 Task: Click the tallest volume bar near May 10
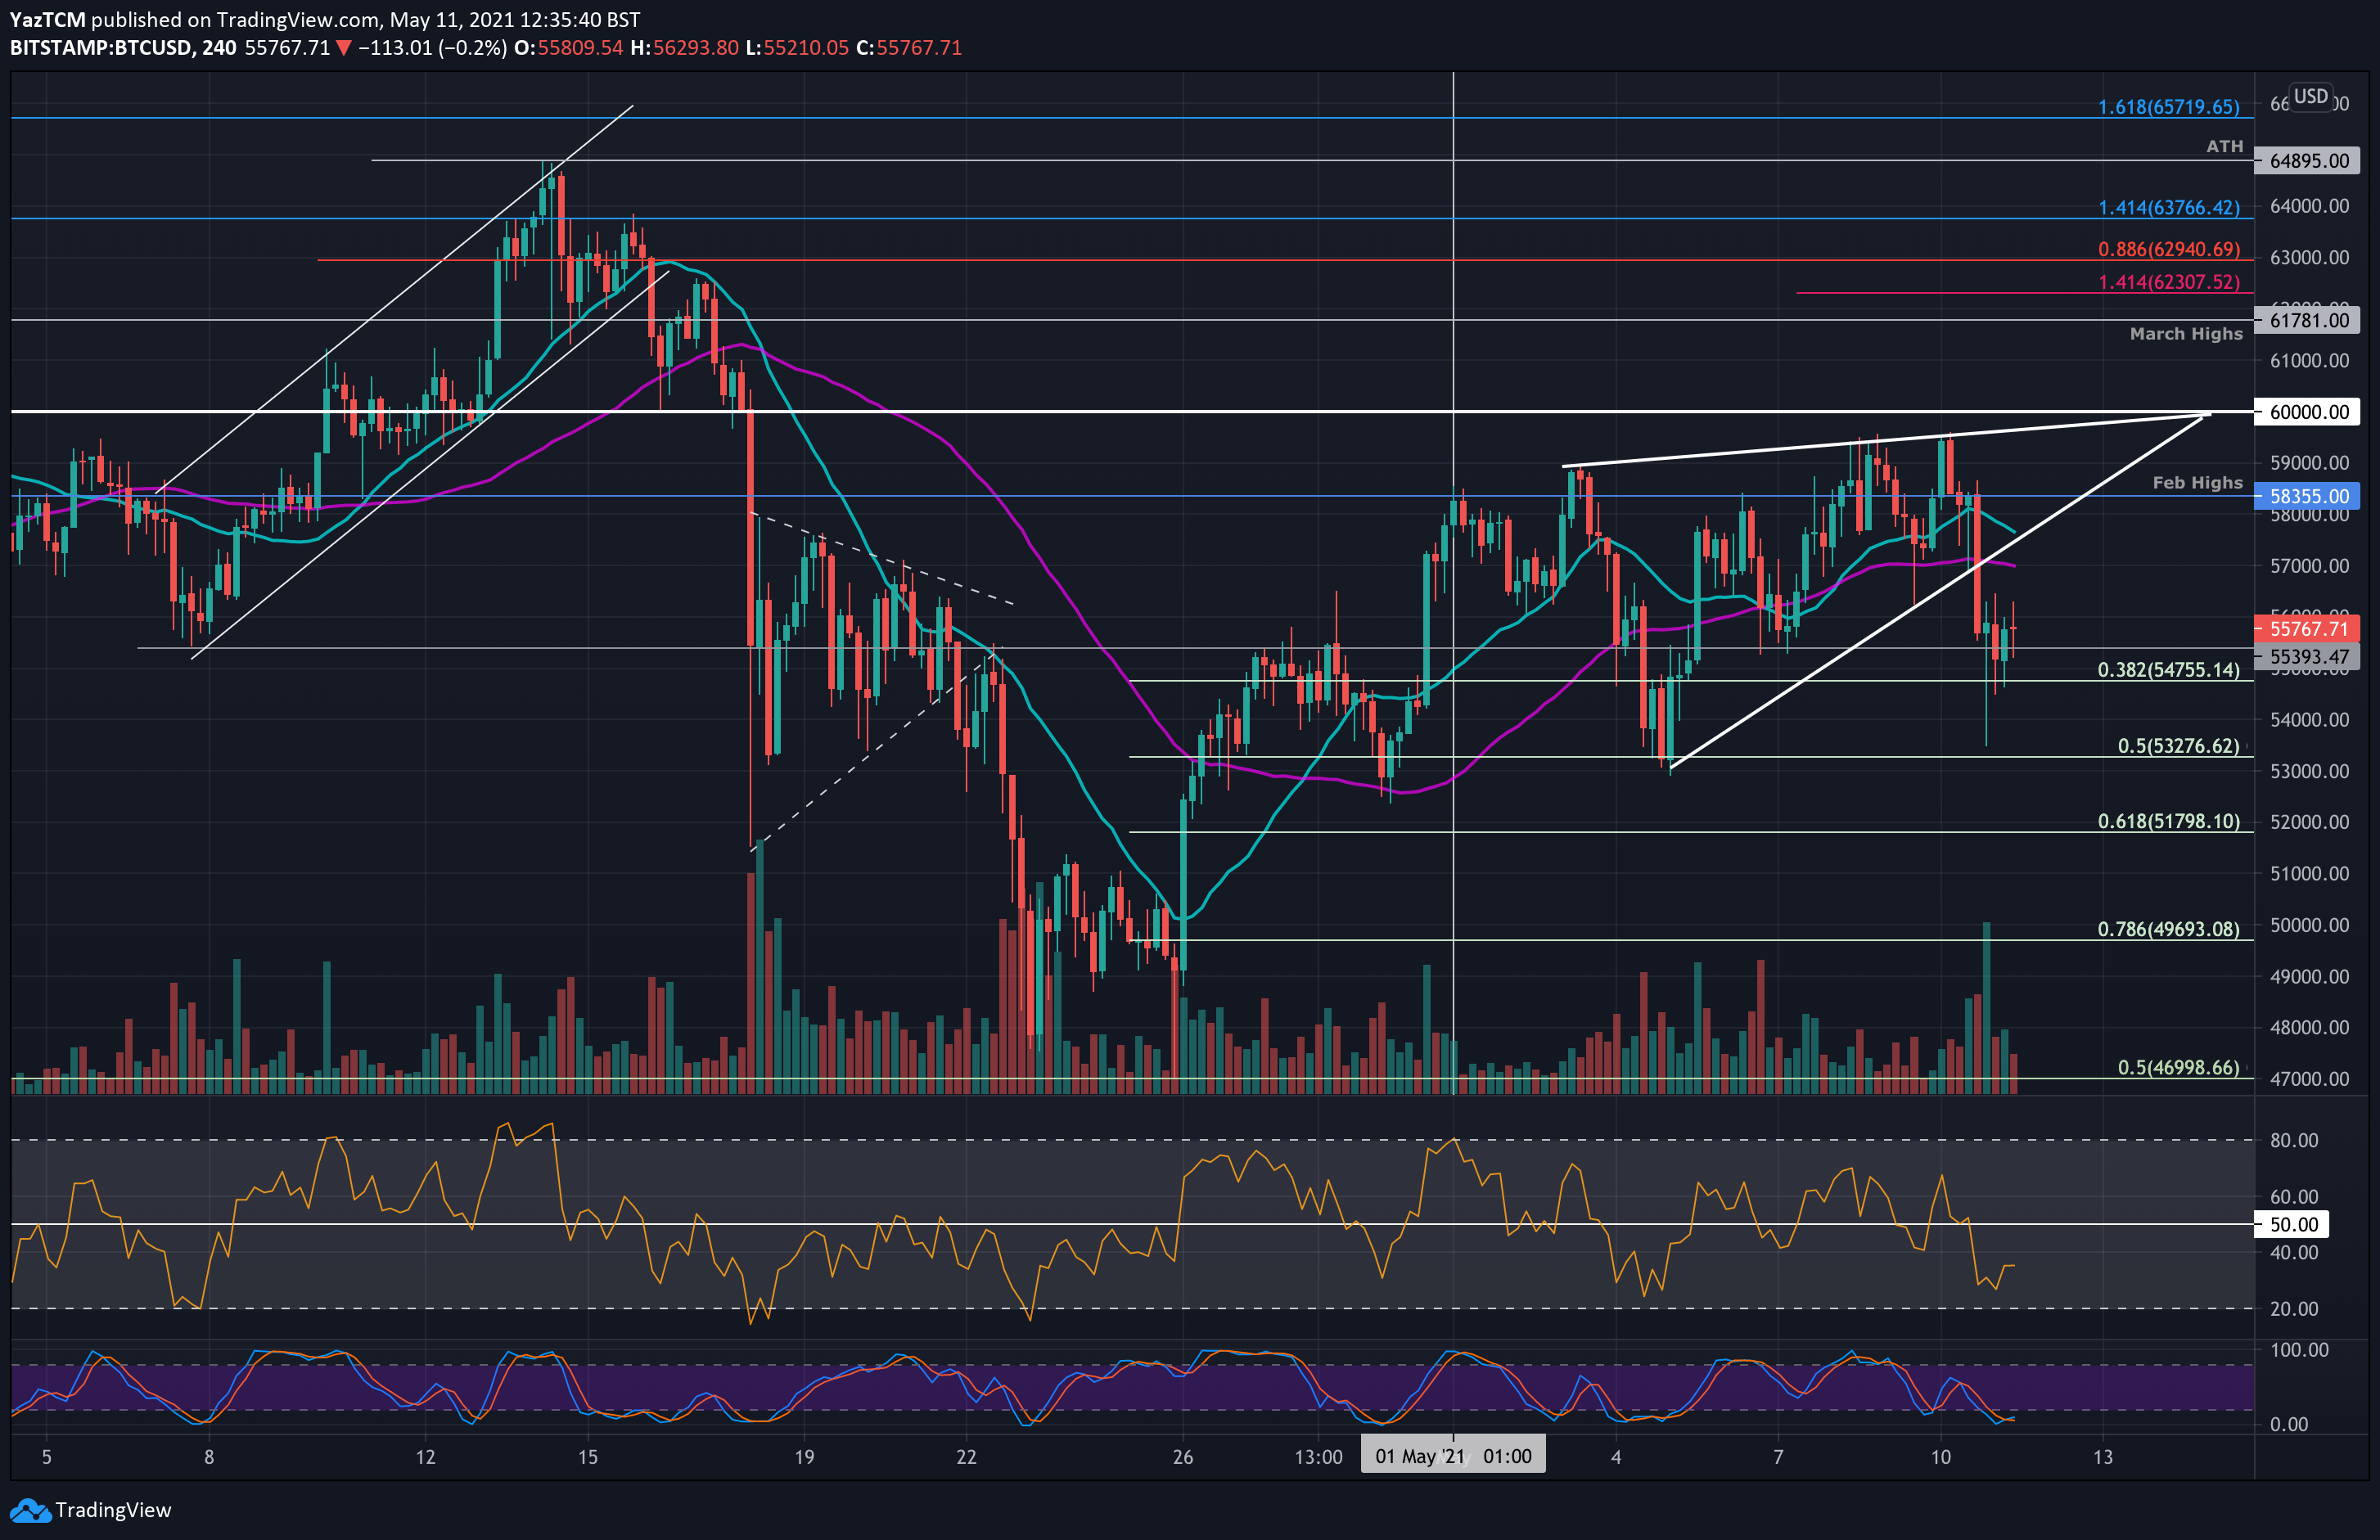(1986, 1007)
